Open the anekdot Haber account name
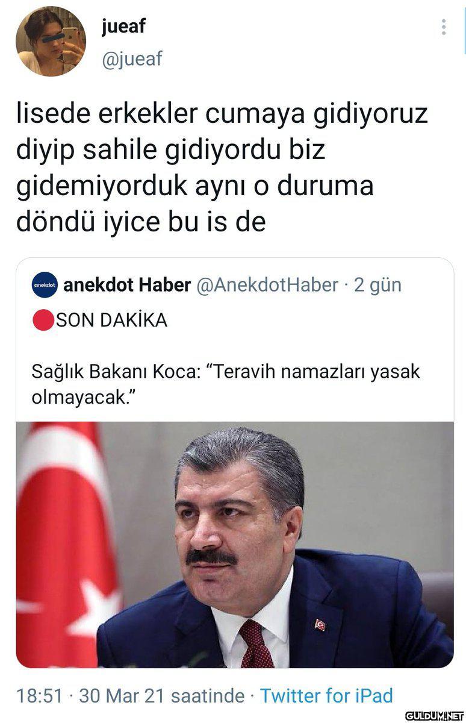 point(127,285)
